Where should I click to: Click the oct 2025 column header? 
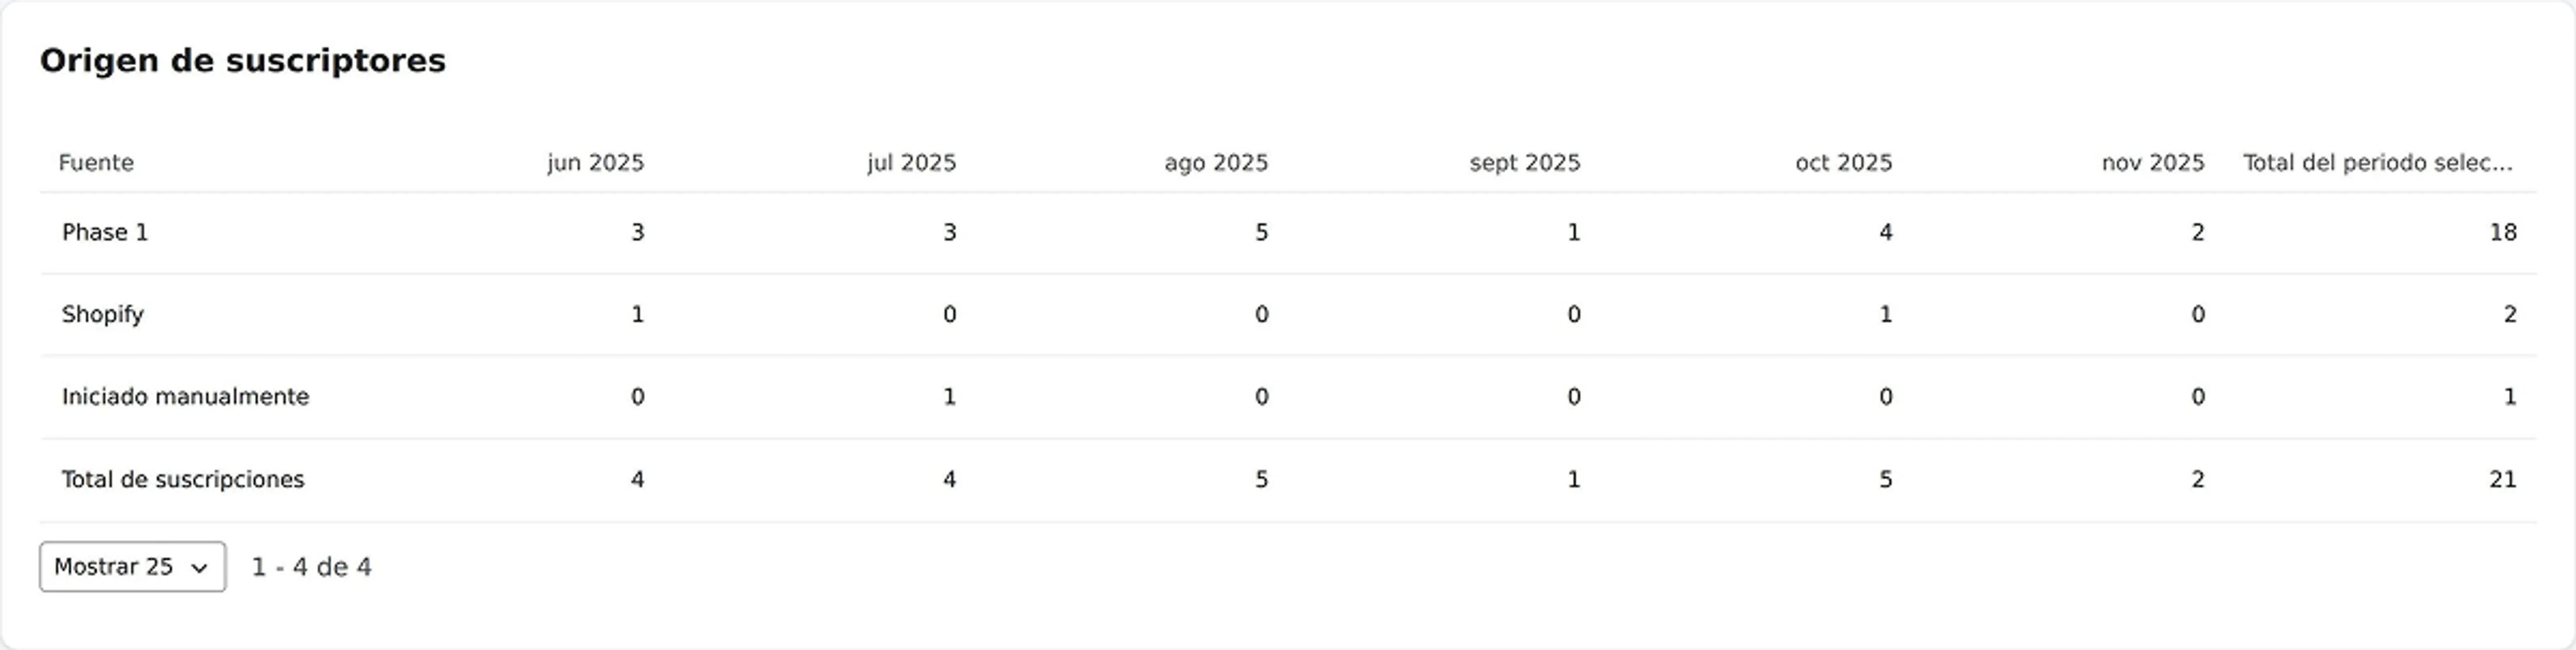pyautogui.click(x=1843, y=162)
